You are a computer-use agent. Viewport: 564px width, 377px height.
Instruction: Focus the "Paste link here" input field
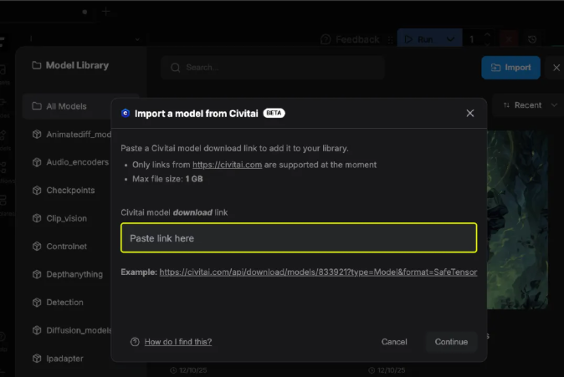click(299, 238)
